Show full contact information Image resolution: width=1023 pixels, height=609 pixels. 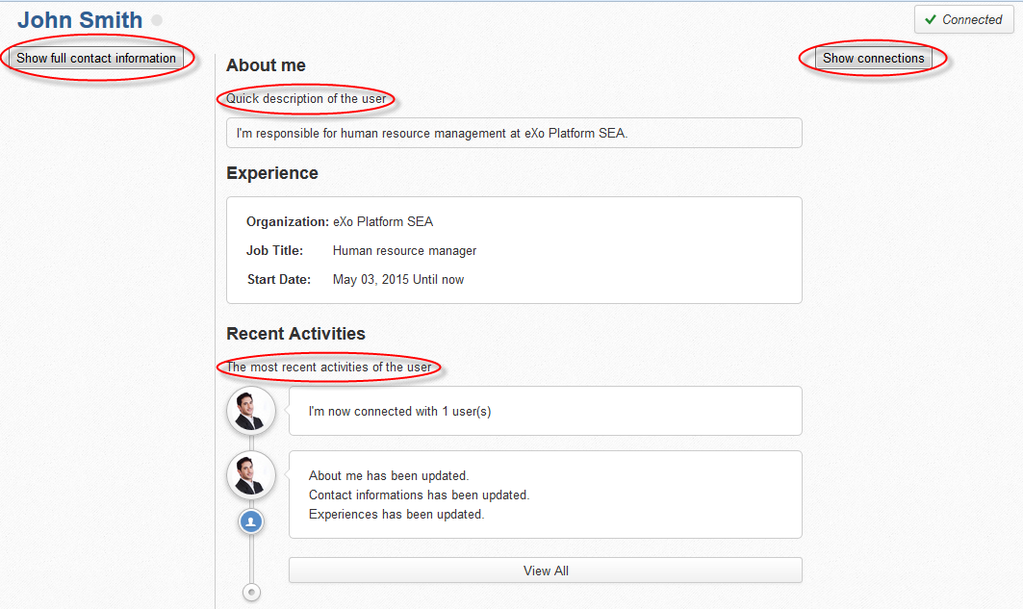96,58
